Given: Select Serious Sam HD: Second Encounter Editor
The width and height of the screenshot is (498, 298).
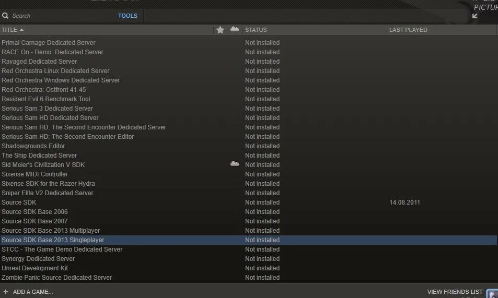Looking at the screenshot, I should [67, 137].
